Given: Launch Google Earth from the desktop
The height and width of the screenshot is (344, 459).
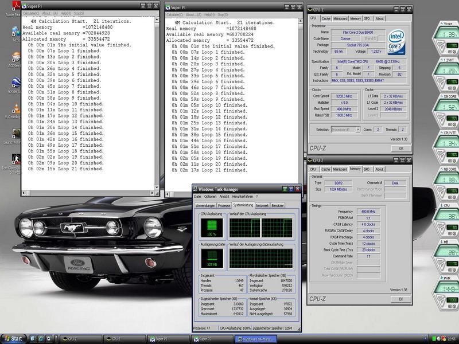Looking at the screenshot, I should pos(16,83).
